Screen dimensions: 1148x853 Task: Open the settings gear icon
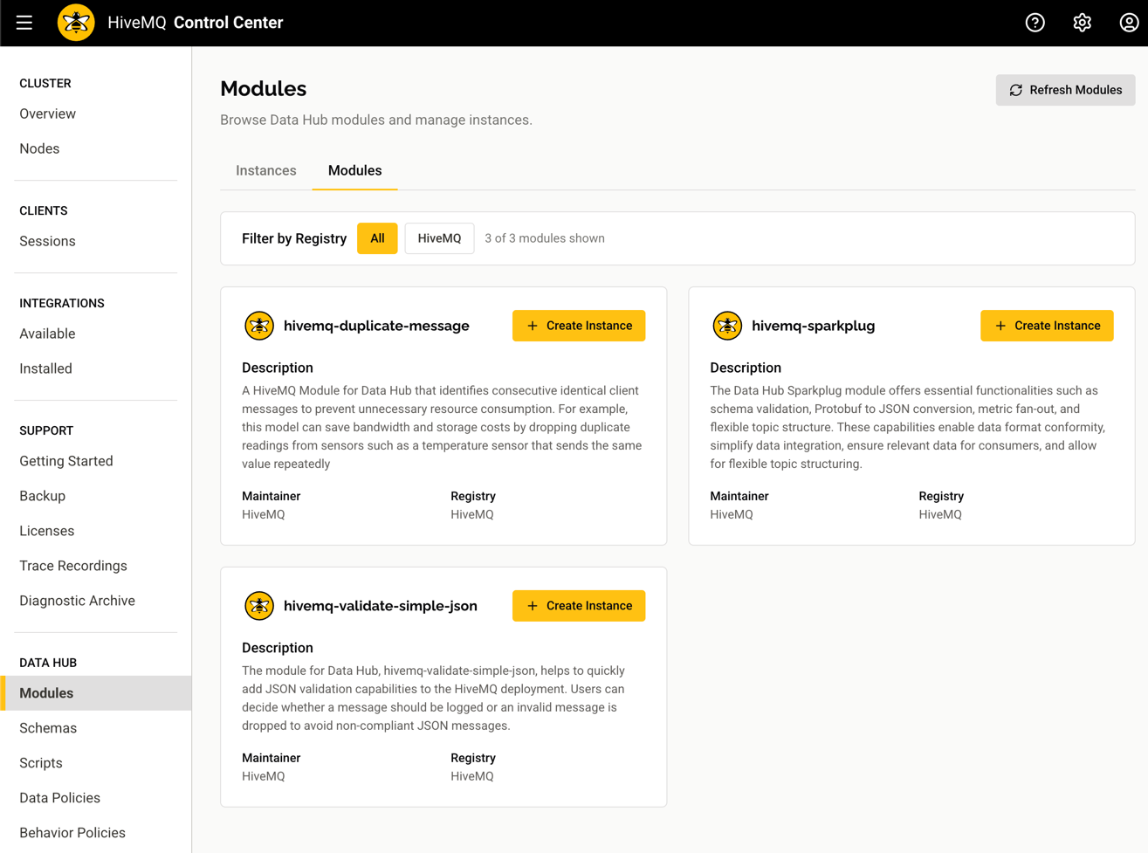(x=1082, y=23)
